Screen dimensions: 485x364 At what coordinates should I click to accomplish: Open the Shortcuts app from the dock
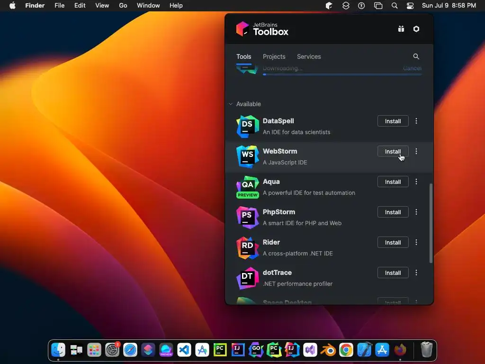(x=148, y=350)
